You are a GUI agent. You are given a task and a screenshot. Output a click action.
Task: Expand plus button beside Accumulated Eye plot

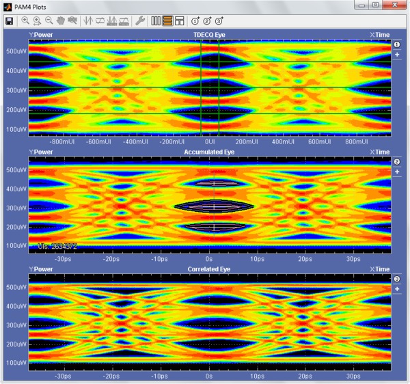click(x=397, y=172)
